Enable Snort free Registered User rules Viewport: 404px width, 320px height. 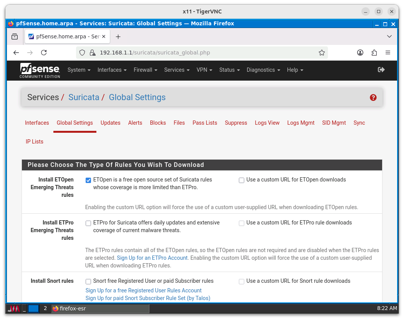[88, 282]
